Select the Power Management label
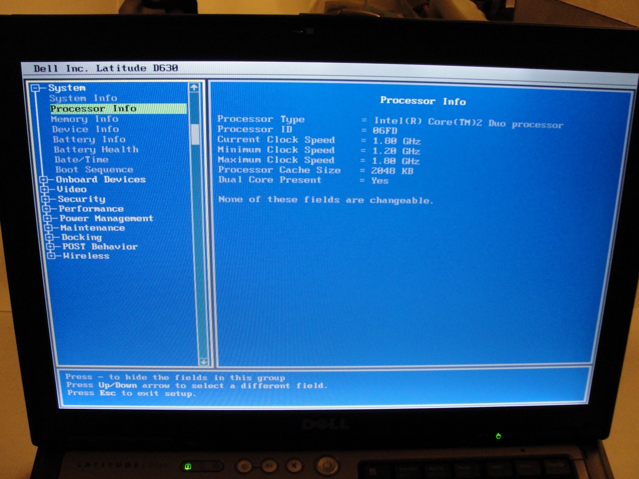The width and height of the screenshot is (639, 479). click(x=106, y=218)
